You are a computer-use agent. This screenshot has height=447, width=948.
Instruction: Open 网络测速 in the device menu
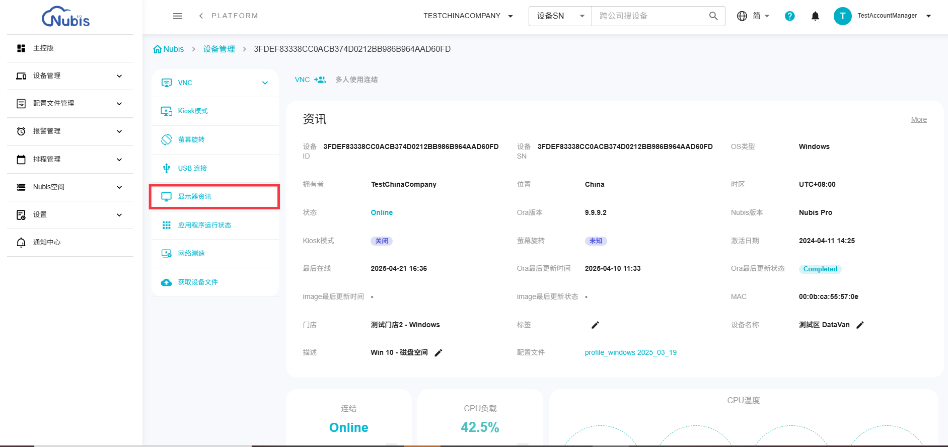tap(215, 254)
